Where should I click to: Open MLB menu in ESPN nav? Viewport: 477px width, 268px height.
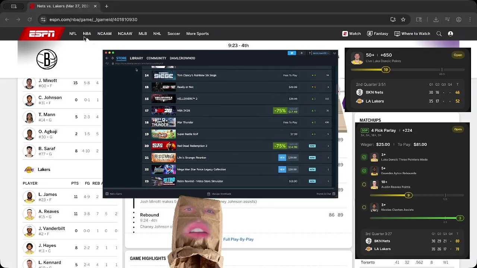(143, 34)
